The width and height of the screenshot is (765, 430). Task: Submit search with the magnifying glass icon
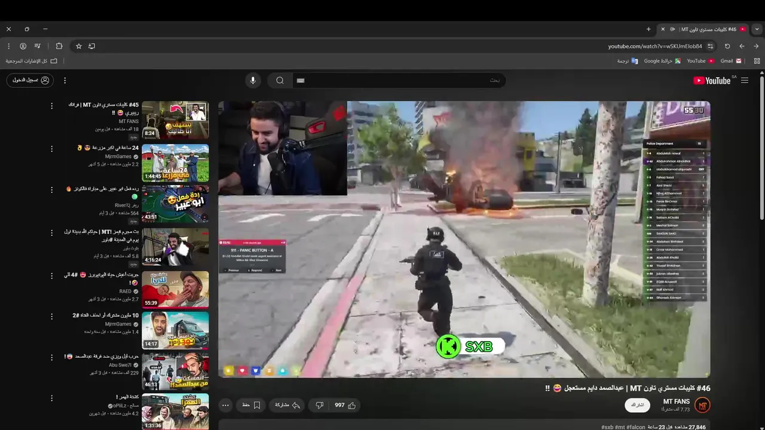click(280, 81)
